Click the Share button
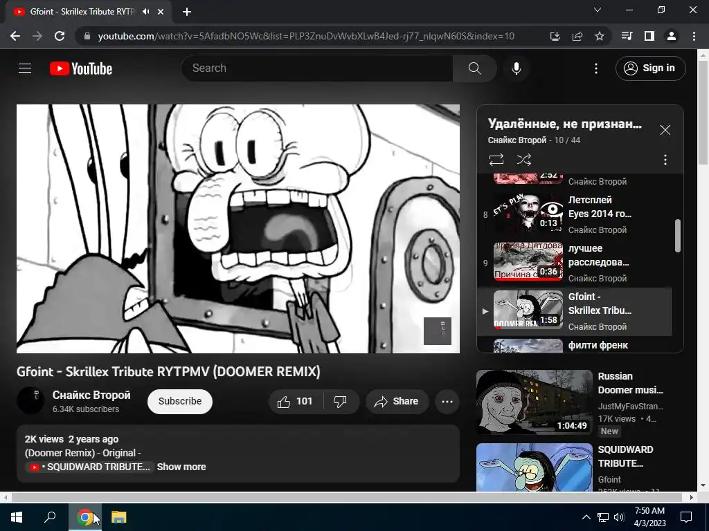709x531 pixels. click(397, 402)
